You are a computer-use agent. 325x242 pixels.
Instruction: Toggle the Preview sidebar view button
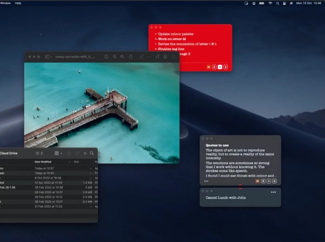point(48,57)
